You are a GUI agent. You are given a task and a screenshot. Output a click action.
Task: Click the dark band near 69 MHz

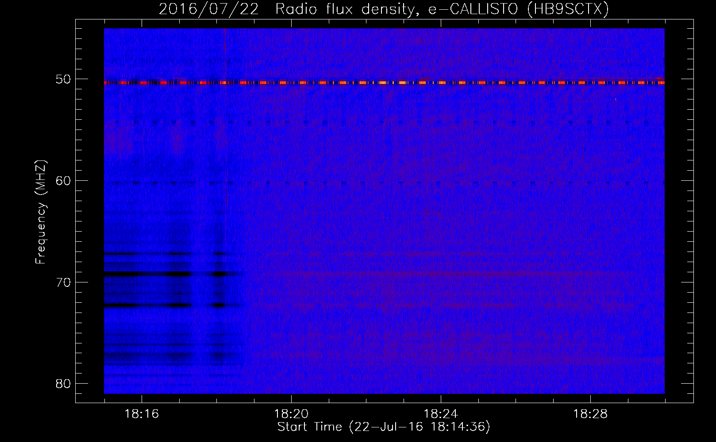click(x=173, y=274)
